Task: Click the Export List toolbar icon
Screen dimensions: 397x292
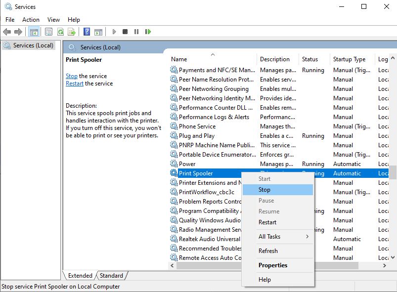Action: (72, 32)
